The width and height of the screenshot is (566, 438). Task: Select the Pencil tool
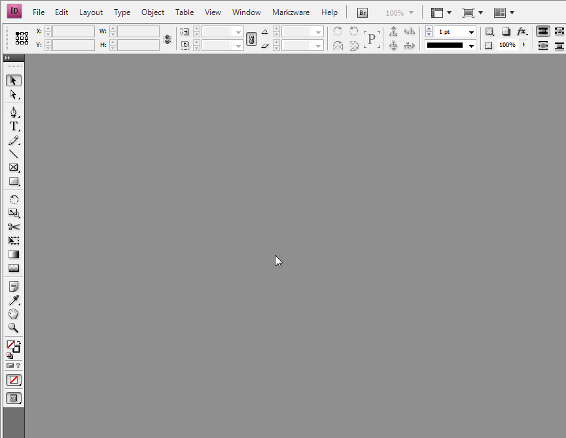coord(14,141)
